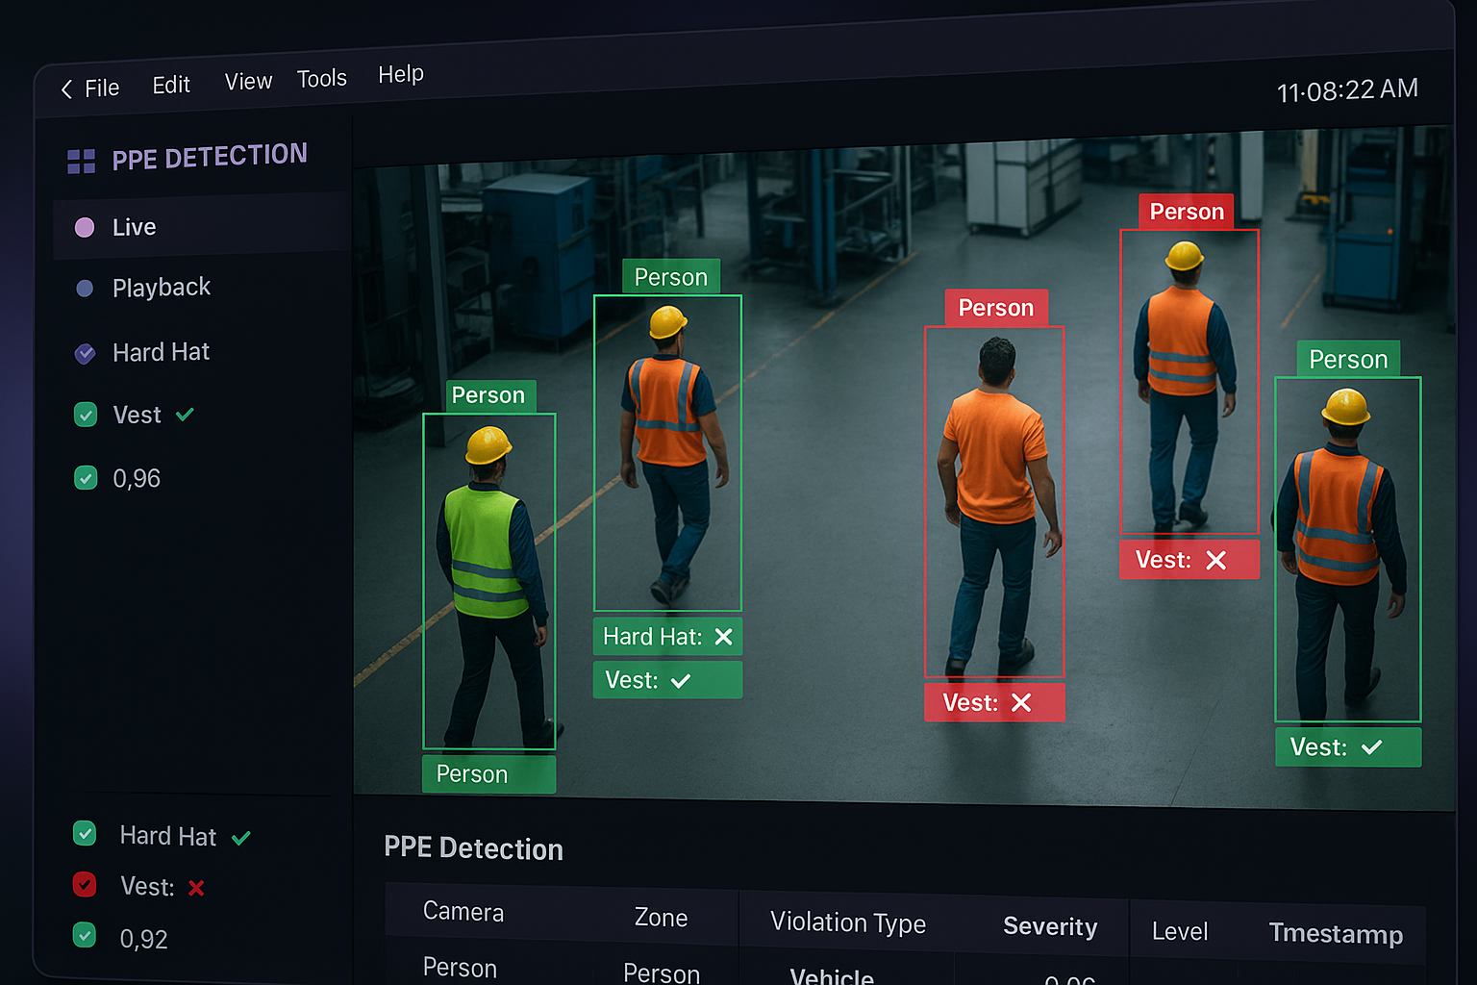
Task: Sort table by Severity column header
Action: pyautogui.click(x=1049, y=926)
